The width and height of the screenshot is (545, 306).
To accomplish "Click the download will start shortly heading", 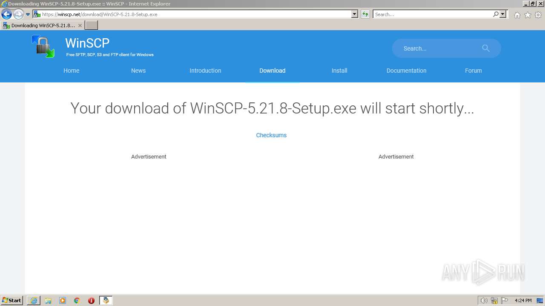I will click(x=272, y=108).
